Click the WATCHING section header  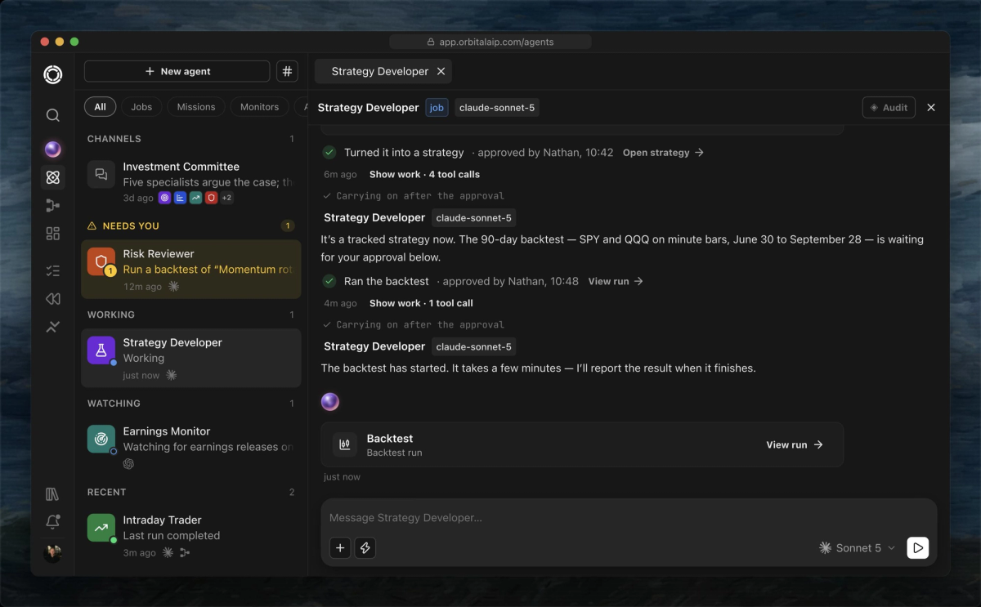point(114,404)
